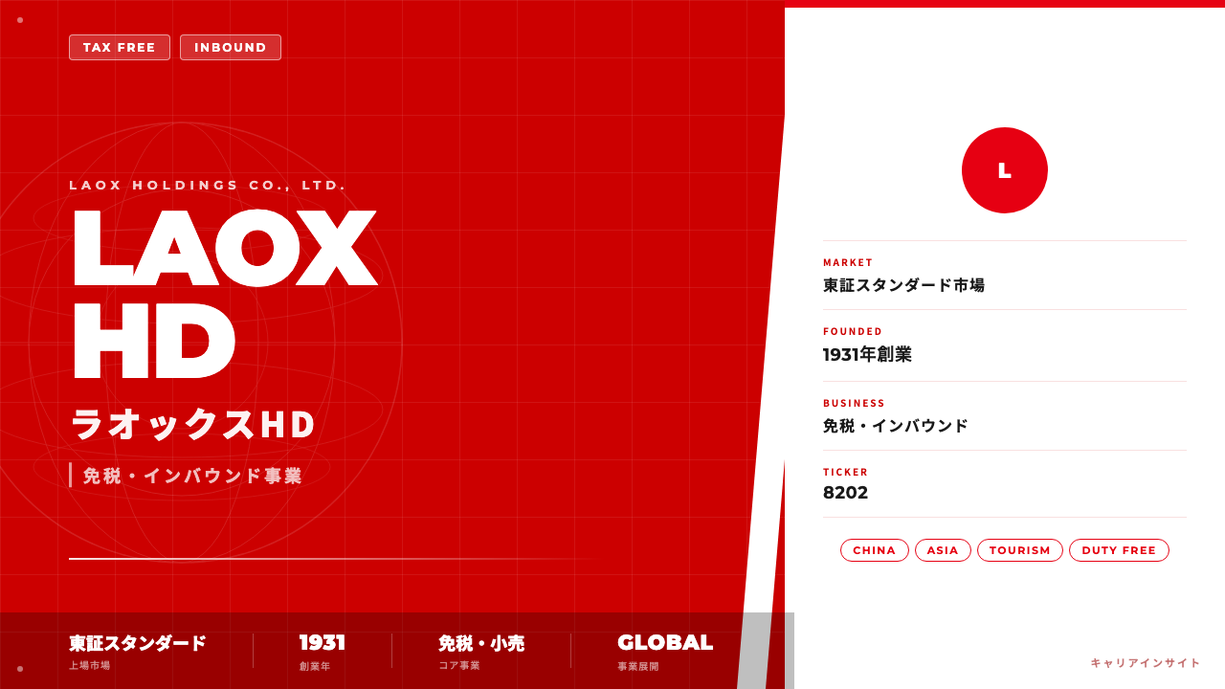Screen dimensions: 1225x689
Task: Click the MARKET label
Action: click(848, 262)
